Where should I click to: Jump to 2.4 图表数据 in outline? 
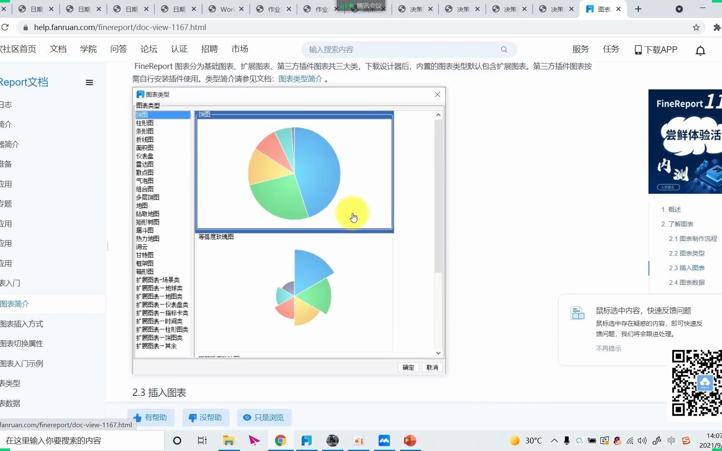pos(686,282)
